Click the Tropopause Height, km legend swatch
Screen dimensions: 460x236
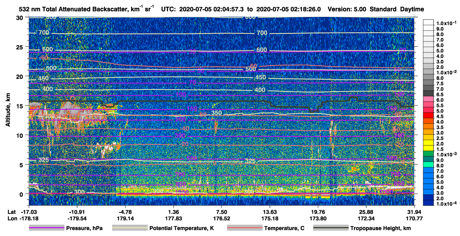pyautogui.click(x=331, y=228)
